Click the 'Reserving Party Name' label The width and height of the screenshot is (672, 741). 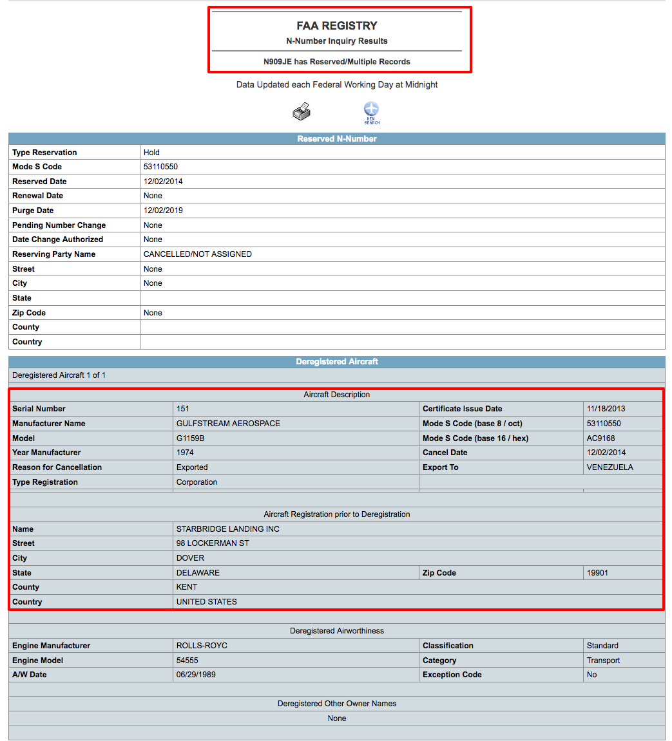(x=54, y=254)
